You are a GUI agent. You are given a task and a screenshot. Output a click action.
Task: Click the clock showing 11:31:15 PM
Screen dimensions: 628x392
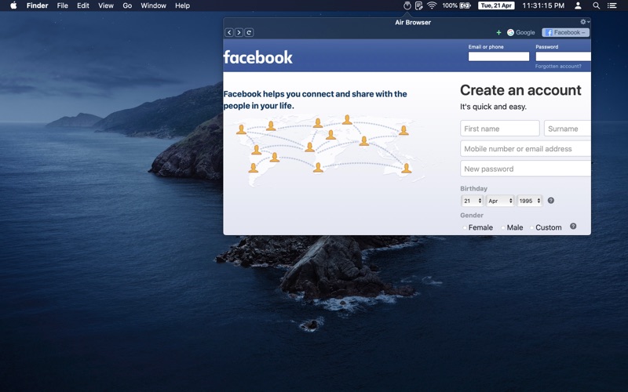tap(543, 5)
